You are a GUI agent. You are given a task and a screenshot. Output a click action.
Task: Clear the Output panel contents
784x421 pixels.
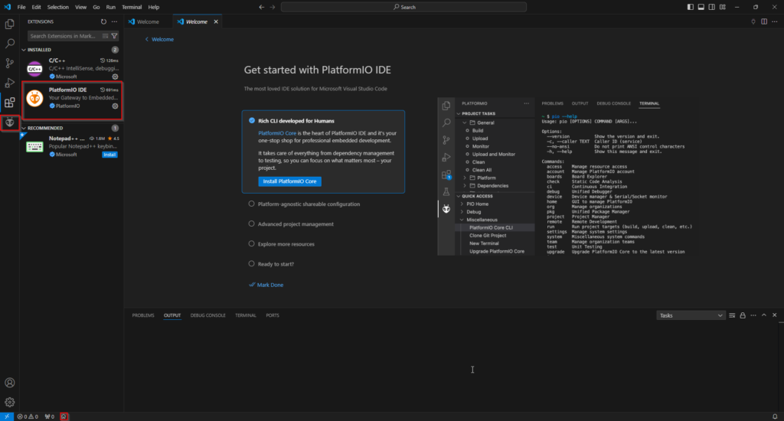(x=732, y=315)
